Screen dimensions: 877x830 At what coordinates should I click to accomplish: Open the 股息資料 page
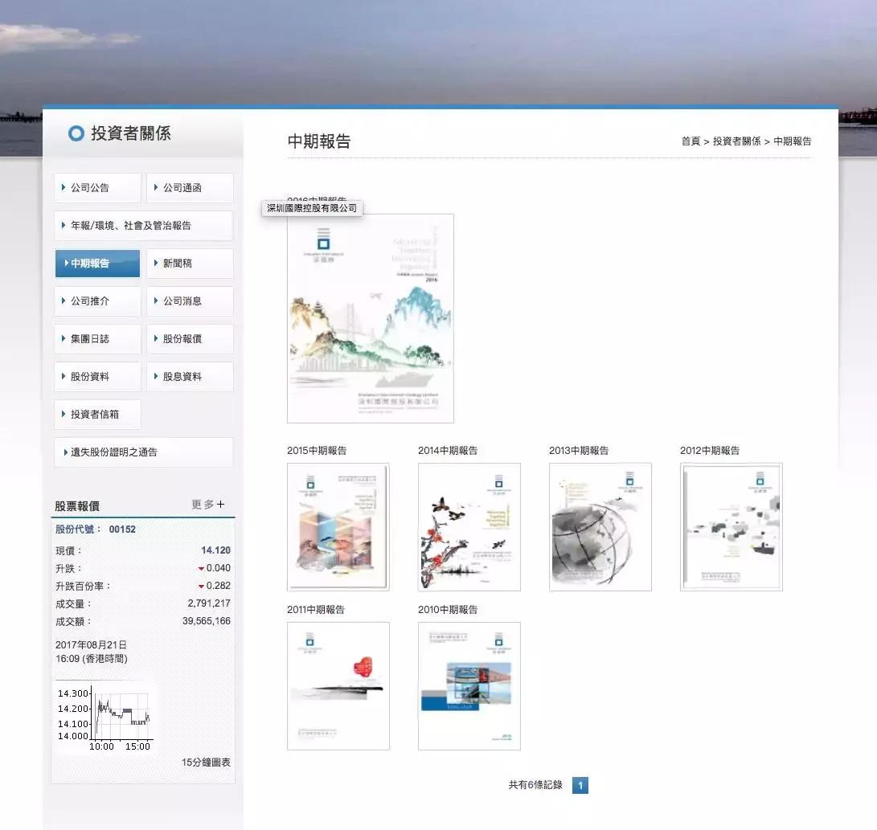point(190,376)
